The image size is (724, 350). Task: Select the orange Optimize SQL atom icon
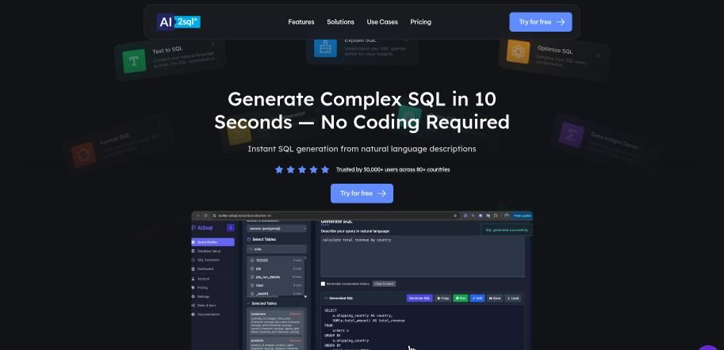click(518, 51)
